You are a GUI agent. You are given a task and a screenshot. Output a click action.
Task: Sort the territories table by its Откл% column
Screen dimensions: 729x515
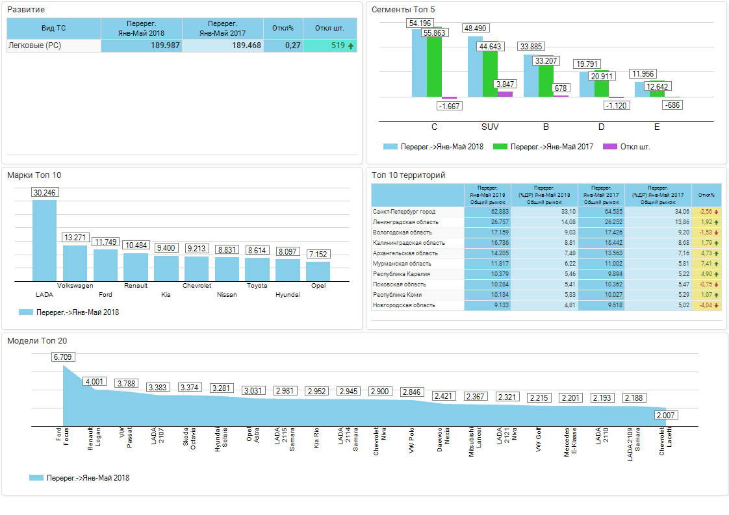706,195
